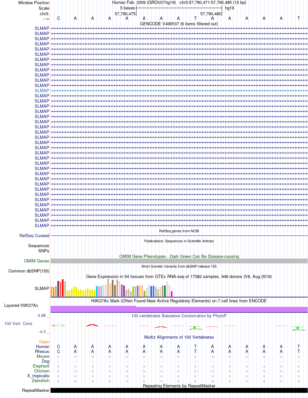
Task: Click the -4.5 conservation scale value
Action: coord(43,332)
